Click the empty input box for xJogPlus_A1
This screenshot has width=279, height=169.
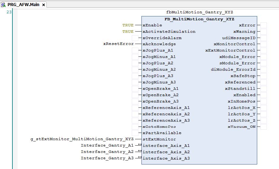click(x=135, y=50)
